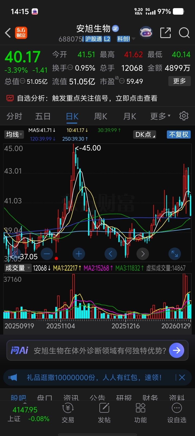Viewport: 195px width, 436px height.
Task: Tap the current price 40.17
Action: coord(23,57)
